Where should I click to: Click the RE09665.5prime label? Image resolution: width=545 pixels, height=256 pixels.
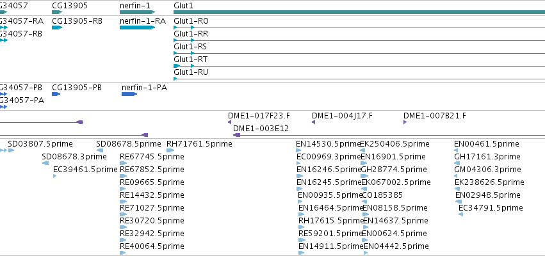(x=152, y=182)
